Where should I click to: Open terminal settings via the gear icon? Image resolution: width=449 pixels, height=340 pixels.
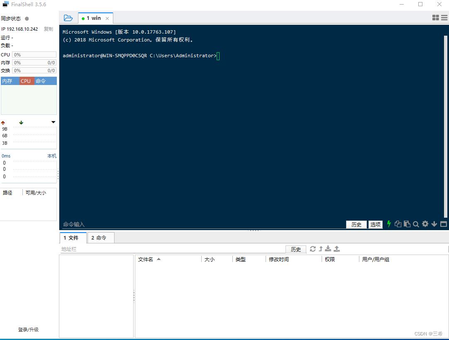pos(425,224)
